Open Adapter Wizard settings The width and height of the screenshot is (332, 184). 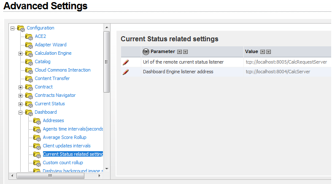click(x=50, y=45)
